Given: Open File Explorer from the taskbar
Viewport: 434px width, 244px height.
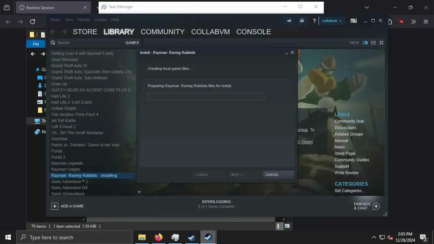Looking at the screenshot, I should click(142, 238).
